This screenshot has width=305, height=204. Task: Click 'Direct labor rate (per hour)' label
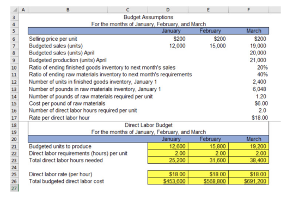[x=60, y=174]
